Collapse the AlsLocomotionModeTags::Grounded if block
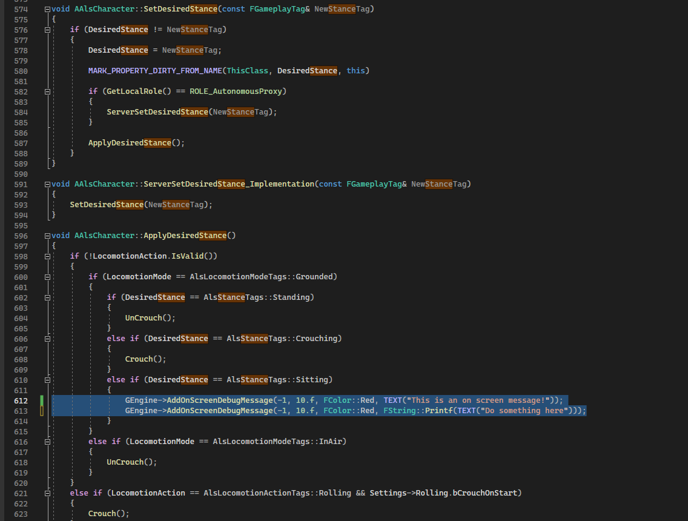The width and height of the screenshot is (688, 521). point(47,276)
